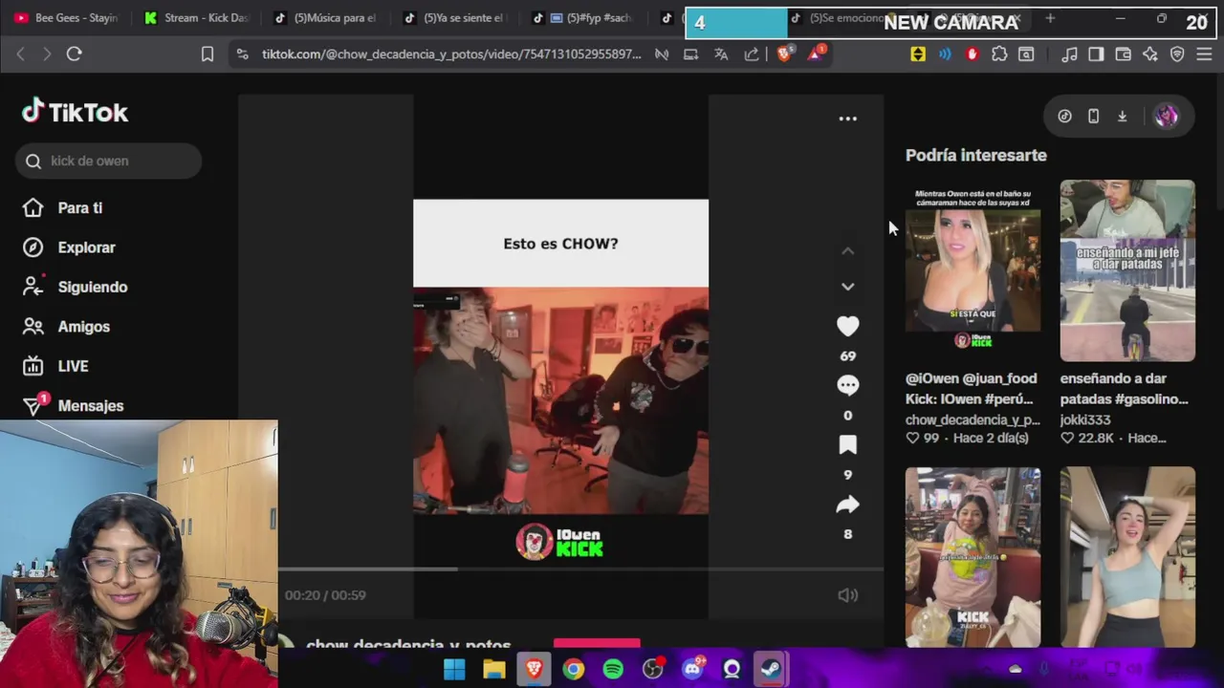Click the share icon in the address bar
Screen dimensions: 1224x688
point(752,54)
